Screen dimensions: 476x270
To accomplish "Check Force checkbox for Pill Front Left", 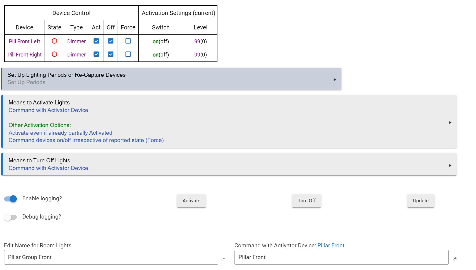I will [128, 41].
